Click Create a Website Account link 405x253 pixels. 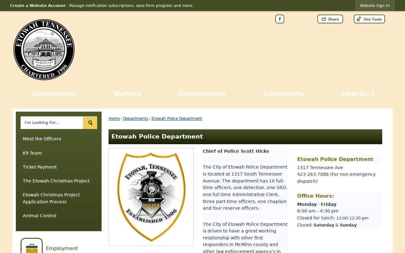coord(38,6)
